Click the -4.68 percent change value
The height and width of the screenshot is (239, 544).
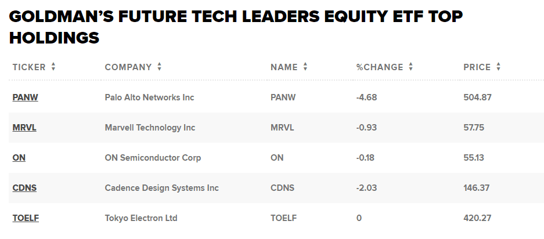tap(366, 97)
